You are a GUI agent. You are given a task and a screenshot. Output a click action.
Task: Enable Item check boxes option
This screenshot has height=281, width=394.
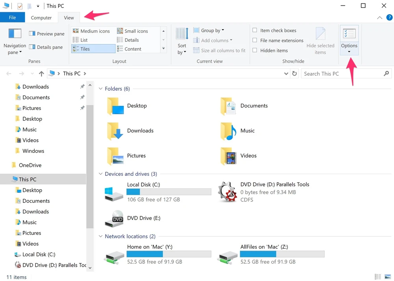tap(255, 30)
